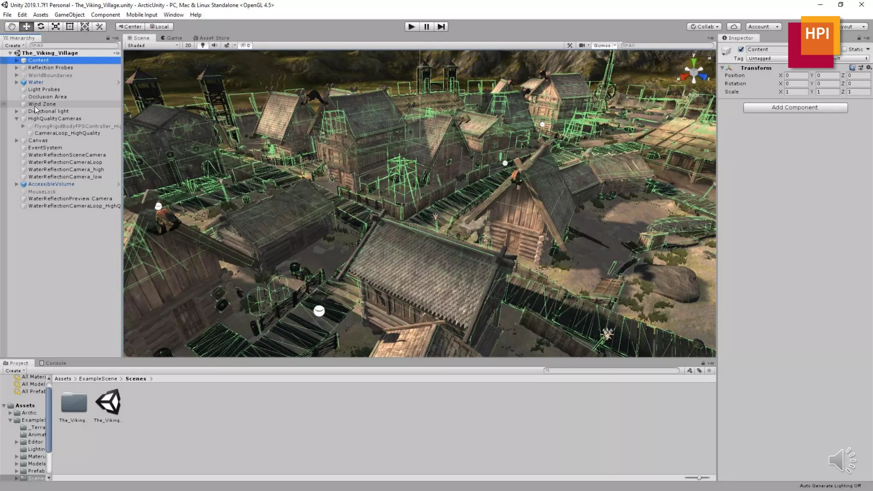Toggle scene lighting bulb icon
873x491 pixels.
(x=202, y=45)
